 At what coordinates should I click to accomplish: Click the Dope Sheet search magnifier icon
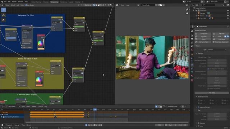pyautogui.click(x=2, y=109)
